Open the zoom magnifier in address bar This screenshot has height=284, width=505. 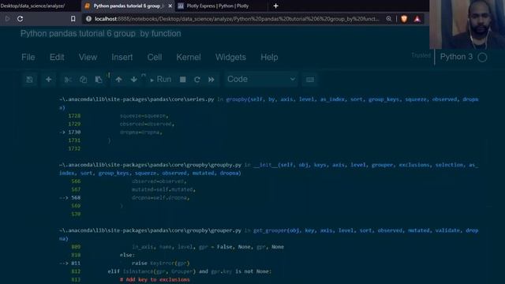pos(389,19)
